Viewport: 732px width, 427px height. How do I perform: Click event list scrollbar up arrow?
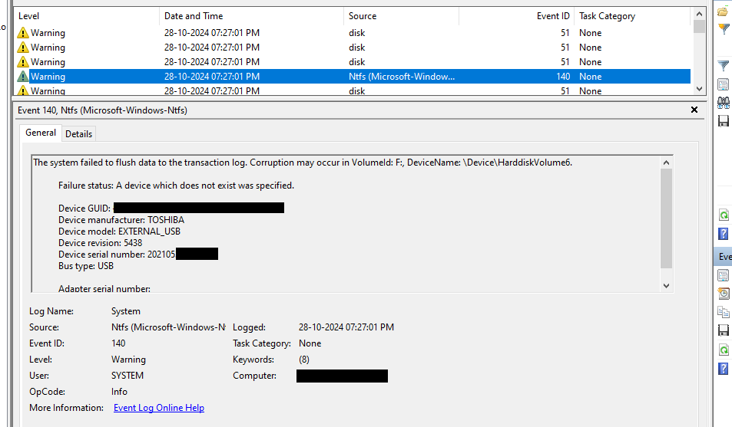(x=699, y=14)
